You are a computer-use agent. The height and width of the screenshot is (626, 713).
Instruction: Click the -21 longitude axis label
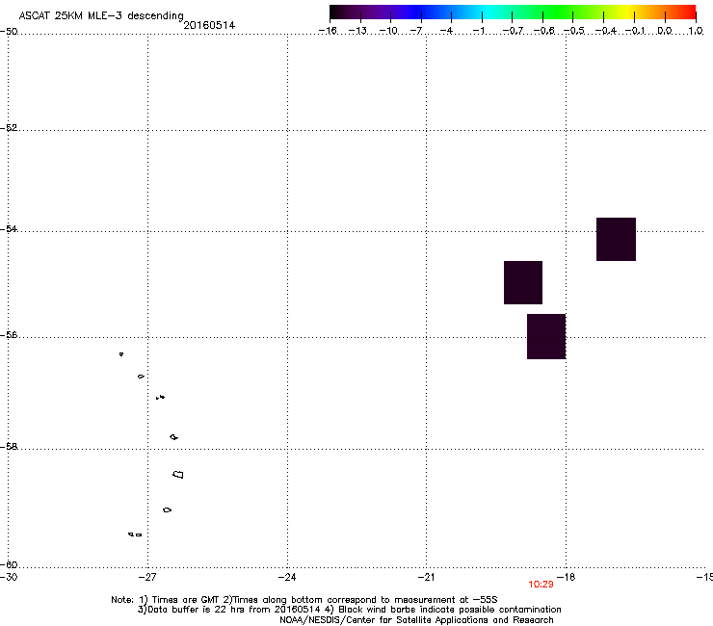click(426, 577)
